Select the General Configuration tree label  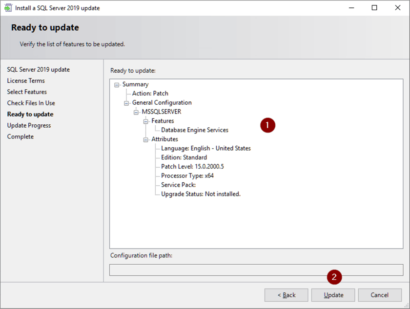coord(162,103)
